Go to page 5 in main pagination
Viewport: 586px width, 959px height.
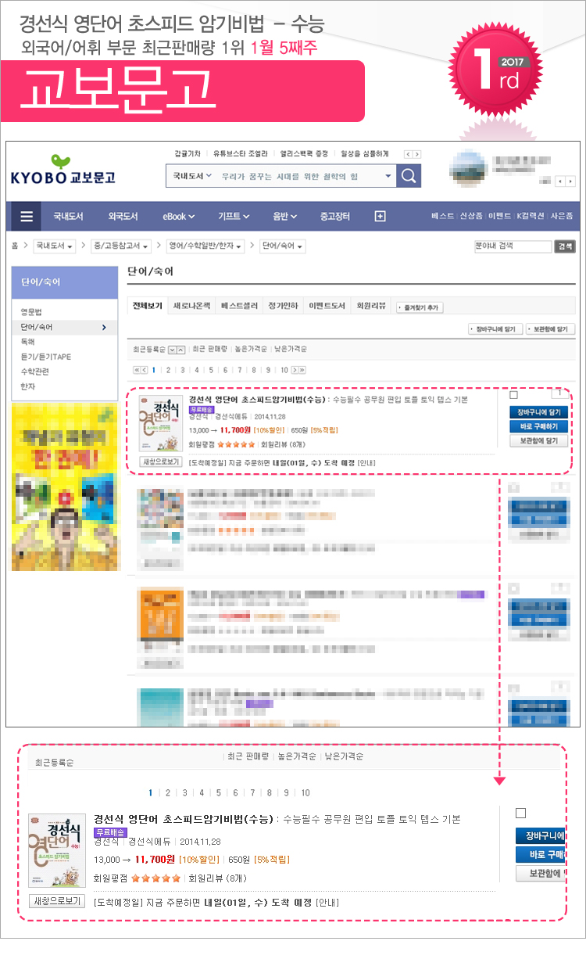pyautogui.click(x=213, y=370)
